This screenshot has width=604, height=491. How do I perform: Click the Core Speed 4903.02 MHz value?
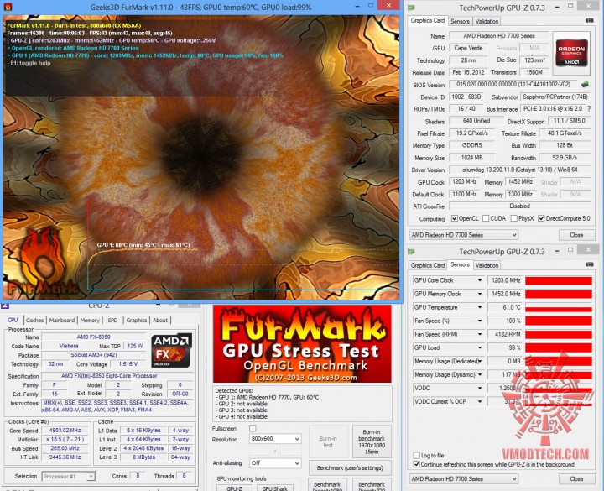65,430
